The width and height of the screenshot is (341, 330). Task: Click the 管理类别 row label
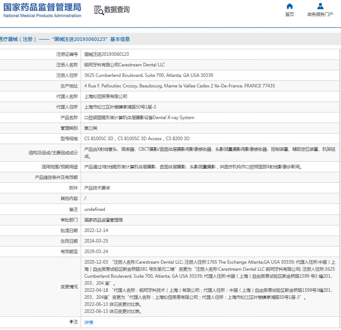69,128
